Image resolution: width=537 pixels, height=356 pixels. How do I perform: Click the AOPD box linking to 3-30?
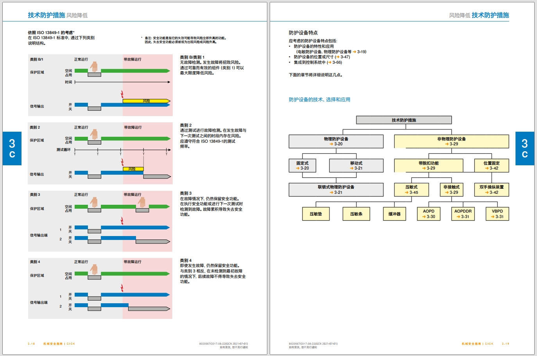428,214
